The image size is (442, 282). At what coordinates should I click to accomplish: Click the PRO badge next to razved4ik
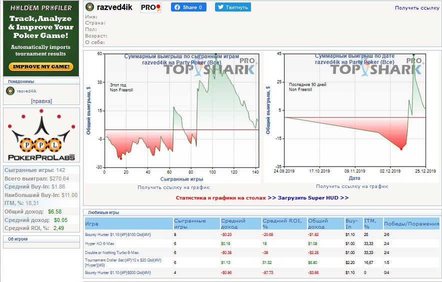click(x=151, y=7)
